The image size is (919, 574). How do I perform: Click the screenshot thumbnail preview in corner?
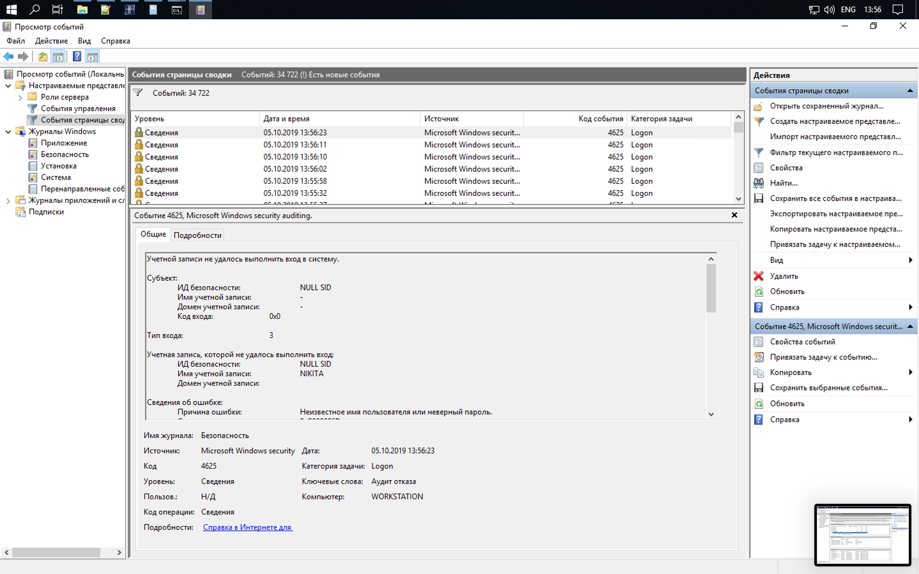(863, 534)
